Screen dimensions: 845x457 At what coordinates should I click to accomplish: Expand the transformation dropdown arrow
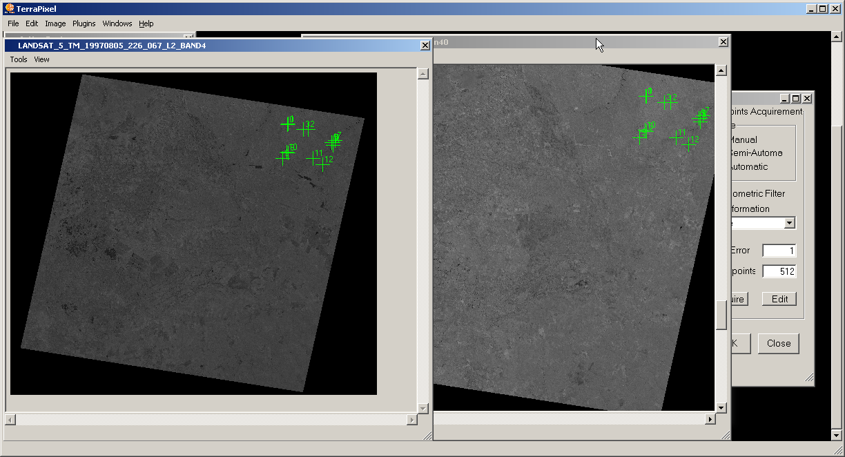click(790, 223)
